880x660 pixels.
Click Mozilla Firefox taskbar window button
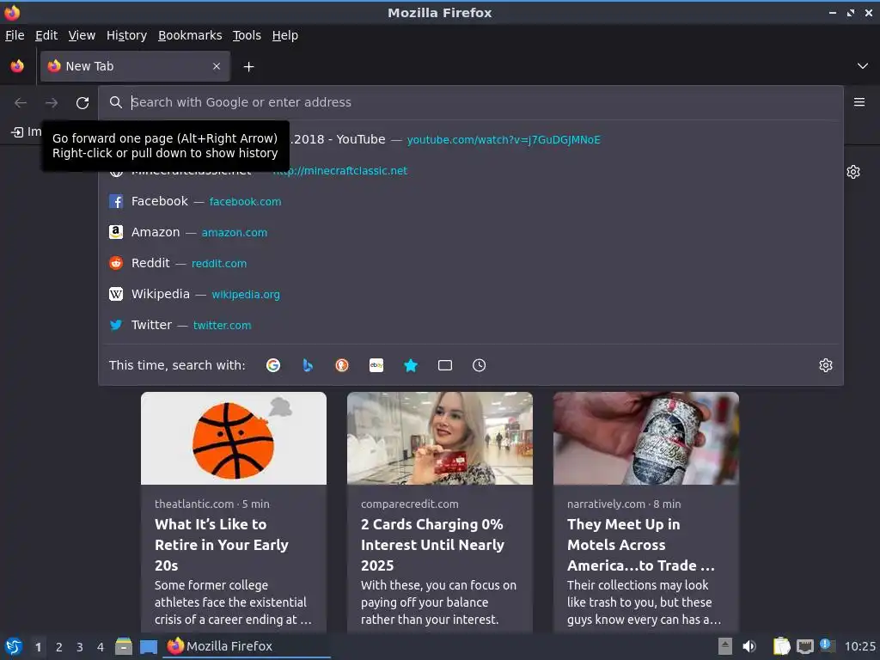247,646
